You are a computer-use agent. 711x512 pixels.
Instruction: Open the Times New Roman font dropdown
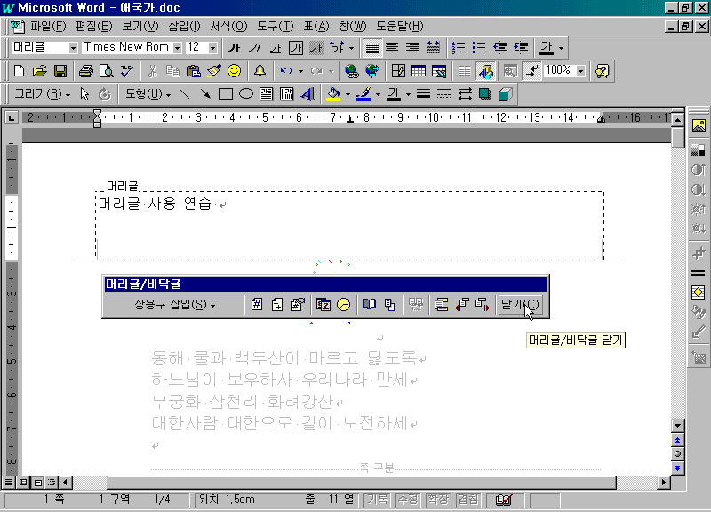pyautogui.click(x=177, y=48)
